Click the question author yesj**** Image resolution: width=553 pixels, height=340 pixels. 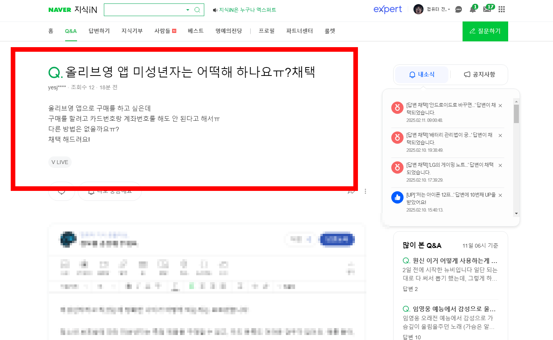(x=57, y=87)
